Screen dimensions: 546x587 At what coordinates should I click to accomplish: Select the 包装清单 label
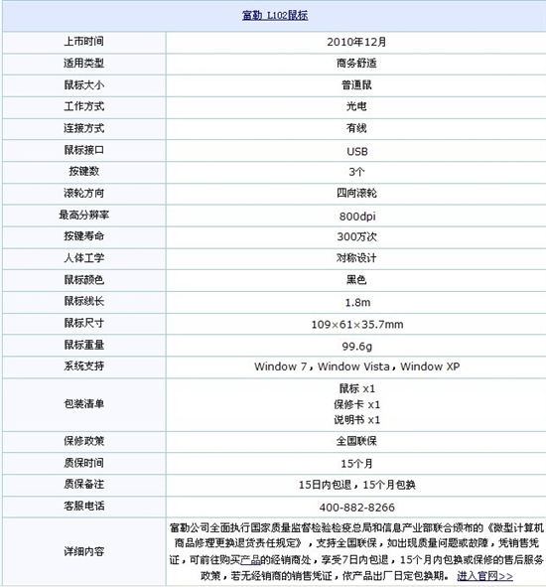click(83, 403)
